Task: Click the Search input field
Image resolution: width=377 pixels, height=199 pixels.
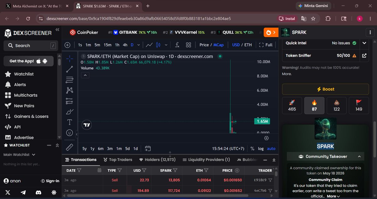Action: coord(30,46)
